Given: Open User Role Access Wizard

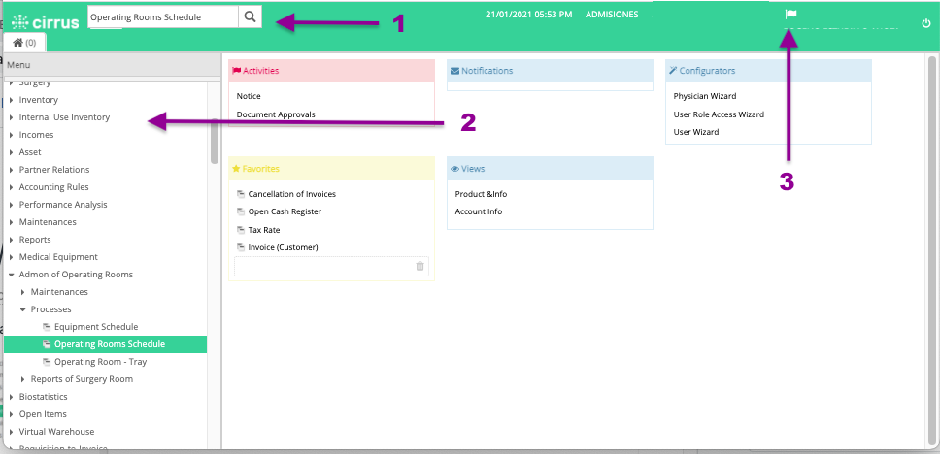Looking at the screenshot, I should click(x=719, y=114).
